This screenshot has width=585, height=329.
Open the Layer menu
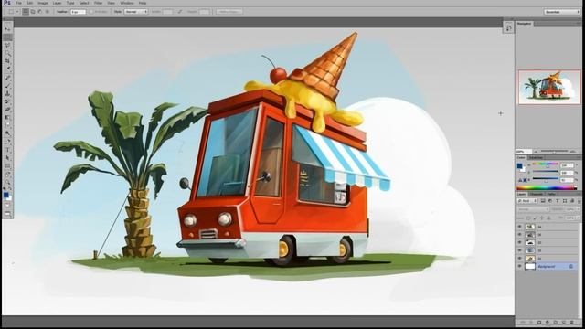pos(57,3)
